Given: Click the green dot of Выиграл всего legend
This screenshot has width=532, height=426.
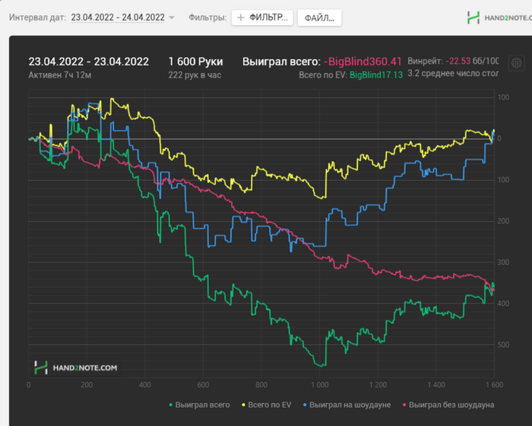Looking at the screenshot, I should pyautogui.click(x=171, y=405).
